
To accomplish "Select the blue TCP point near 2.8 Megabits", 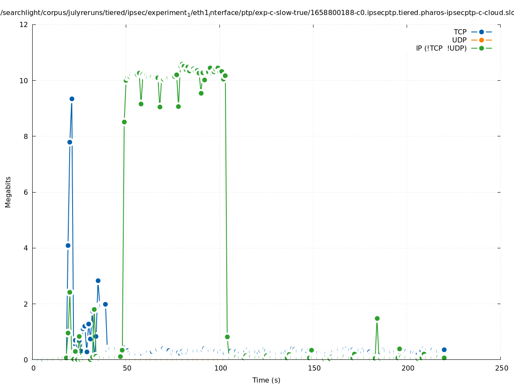I will 98,280.
